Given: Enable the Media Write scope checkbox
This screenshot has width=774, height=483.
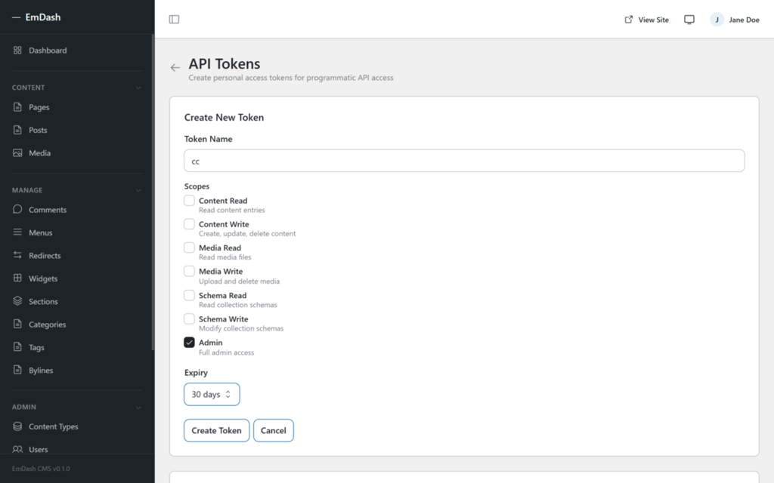Looking at the screenshot, I should [x=189, y=271].
